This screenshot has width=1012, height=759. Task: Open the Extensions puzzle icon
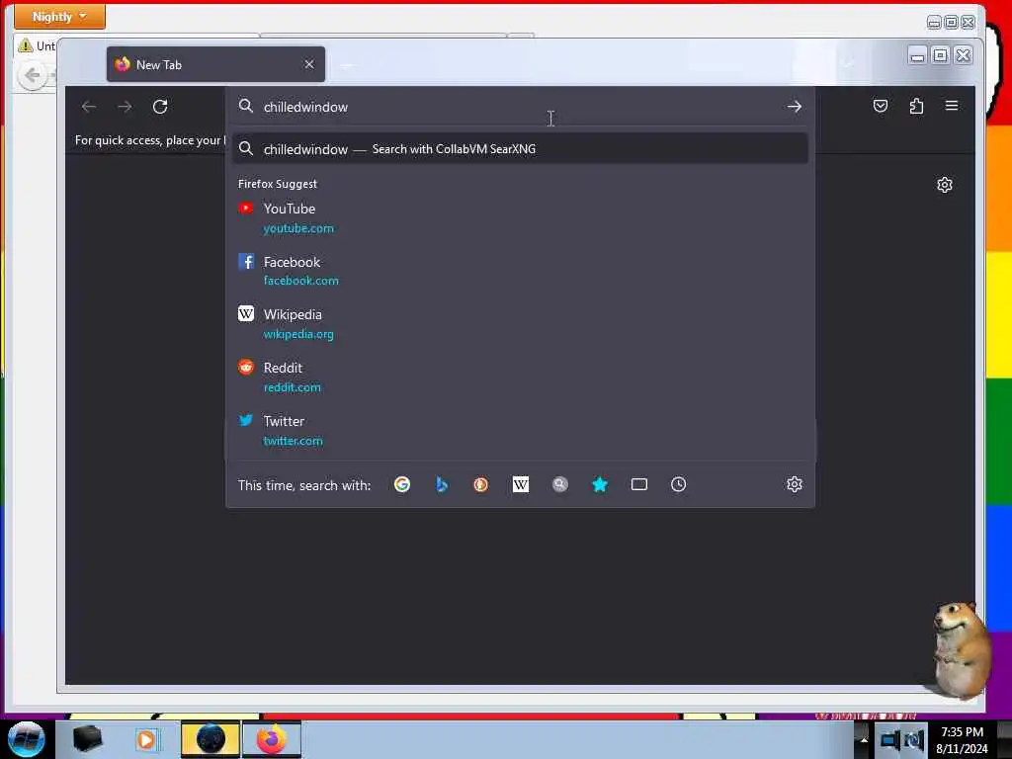916,106
